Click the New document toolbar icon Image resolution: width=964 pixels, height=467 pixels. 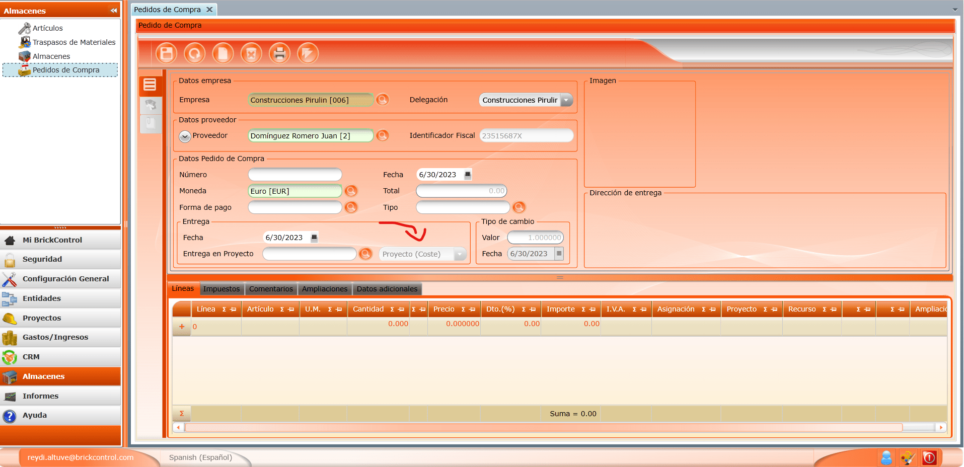click(x=223, y=53)
